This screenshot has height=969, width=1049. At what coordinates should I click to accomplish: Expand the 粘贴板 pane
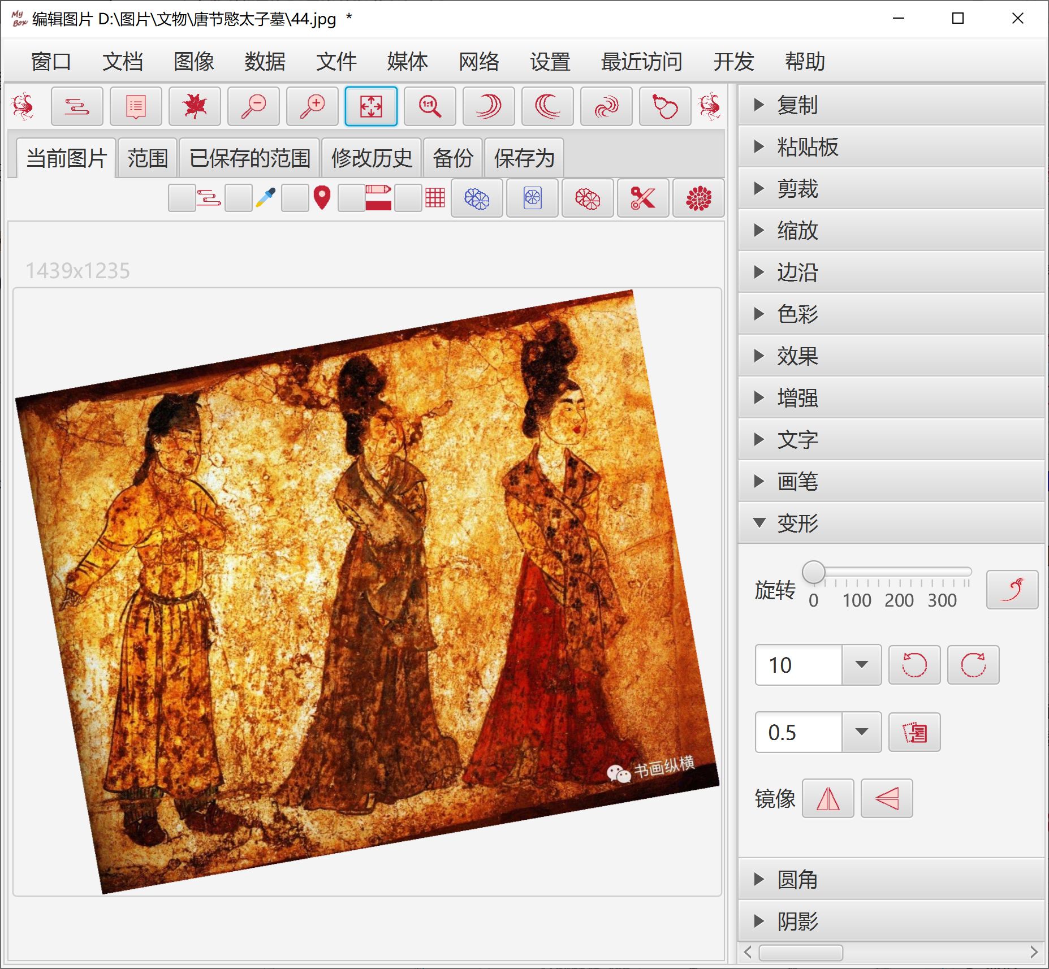[891, 147]
